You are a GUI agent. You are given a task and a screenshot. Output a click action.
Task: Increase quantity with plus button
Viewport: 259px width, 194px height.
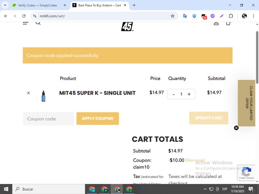tap(189, 94)
